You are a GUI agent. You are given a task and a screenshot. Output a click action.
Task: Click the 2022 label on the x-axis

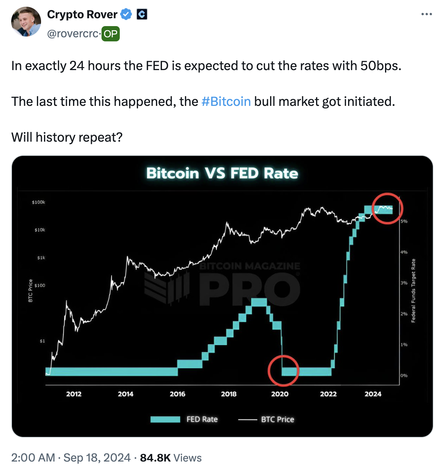328,394
